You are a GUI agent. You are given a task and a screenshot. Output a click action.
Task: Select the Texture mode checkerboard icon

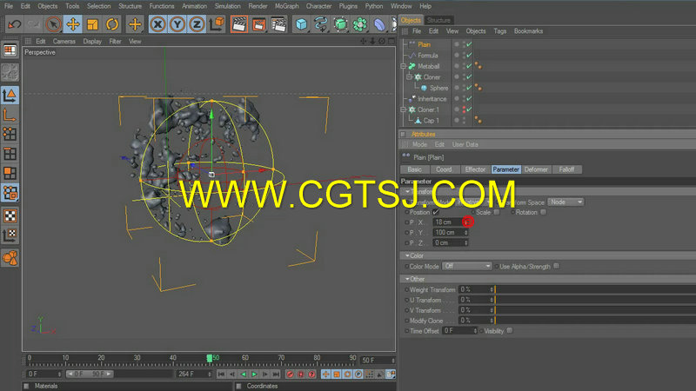[x=10, y=215]
